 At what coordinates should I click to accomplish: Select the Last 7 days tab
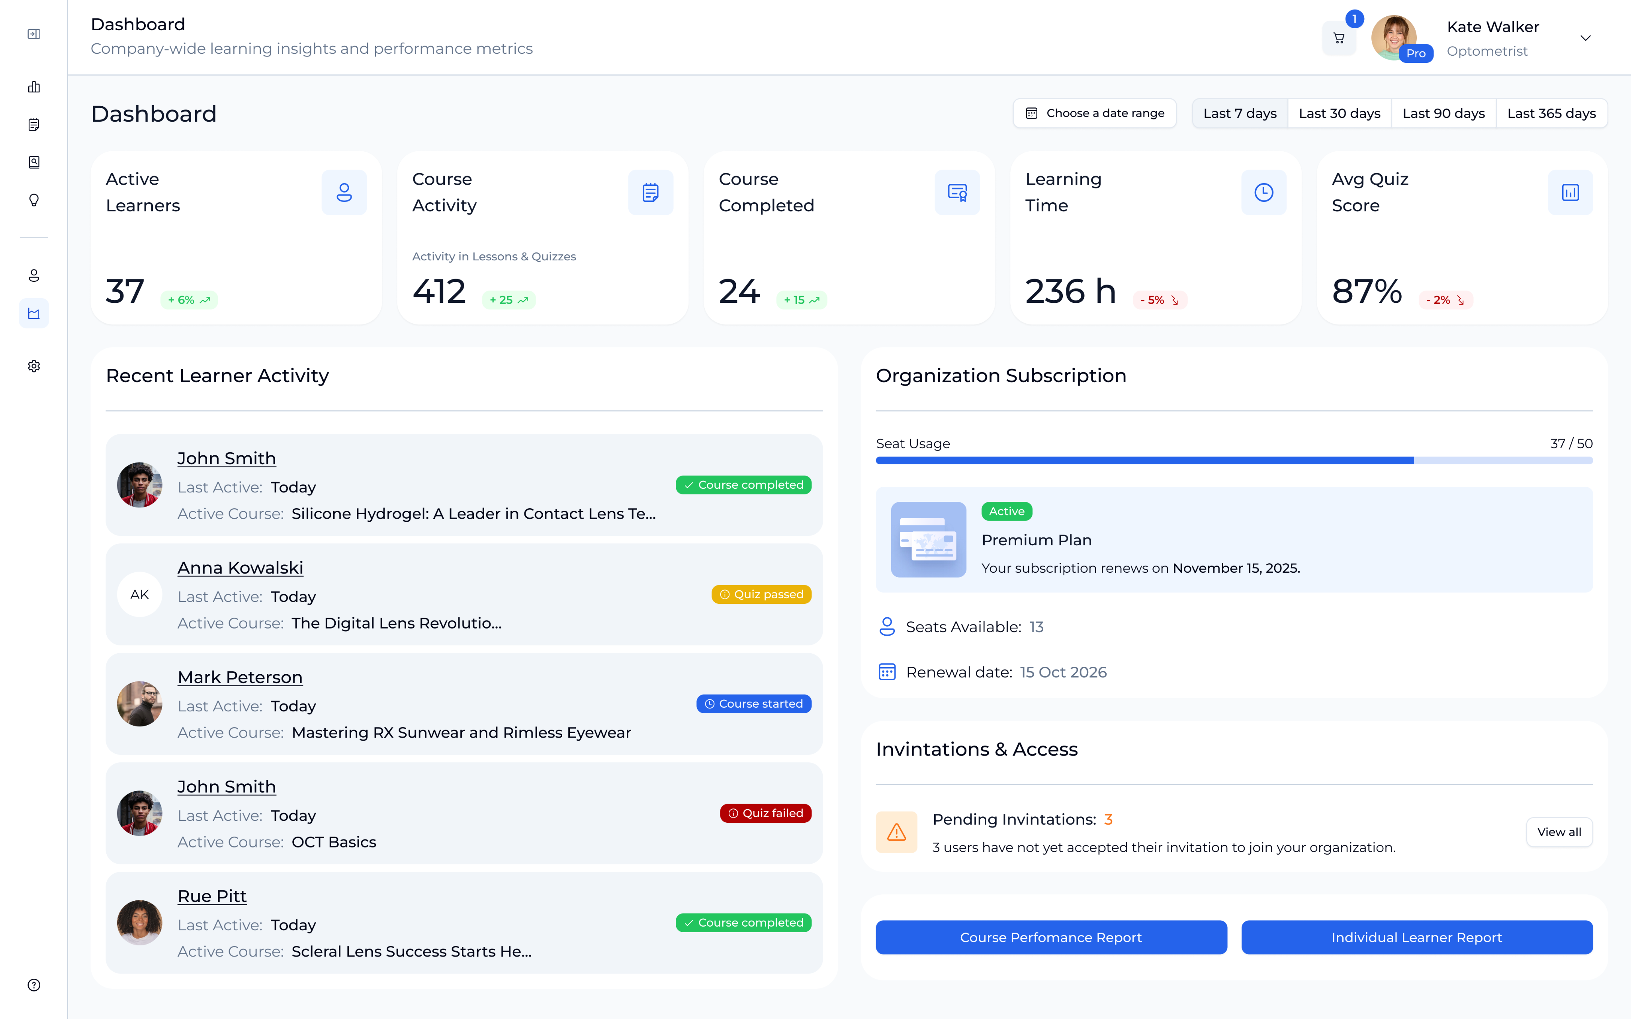pyautogui.click(x=1240, y=113)
